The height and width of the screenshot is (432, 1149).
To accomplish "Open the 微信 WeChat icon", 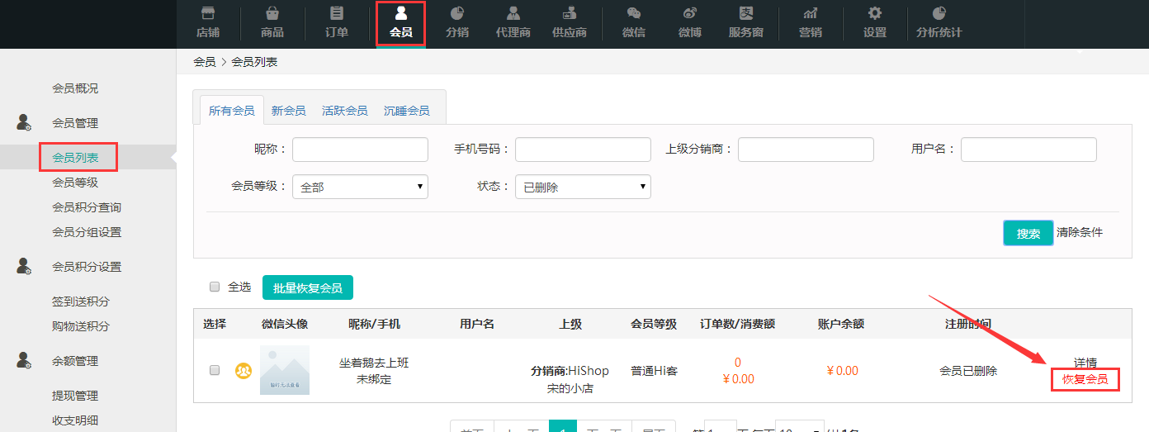I will coord(633,15).
